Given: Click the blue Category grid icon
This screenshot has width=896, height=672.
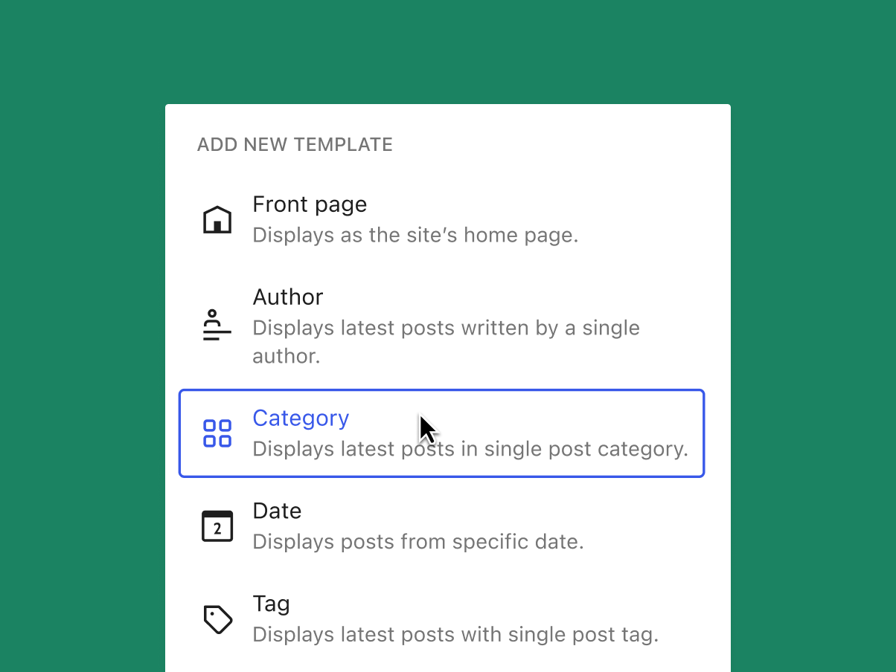Looking at the screenshot, I should (x=217, y=433).
